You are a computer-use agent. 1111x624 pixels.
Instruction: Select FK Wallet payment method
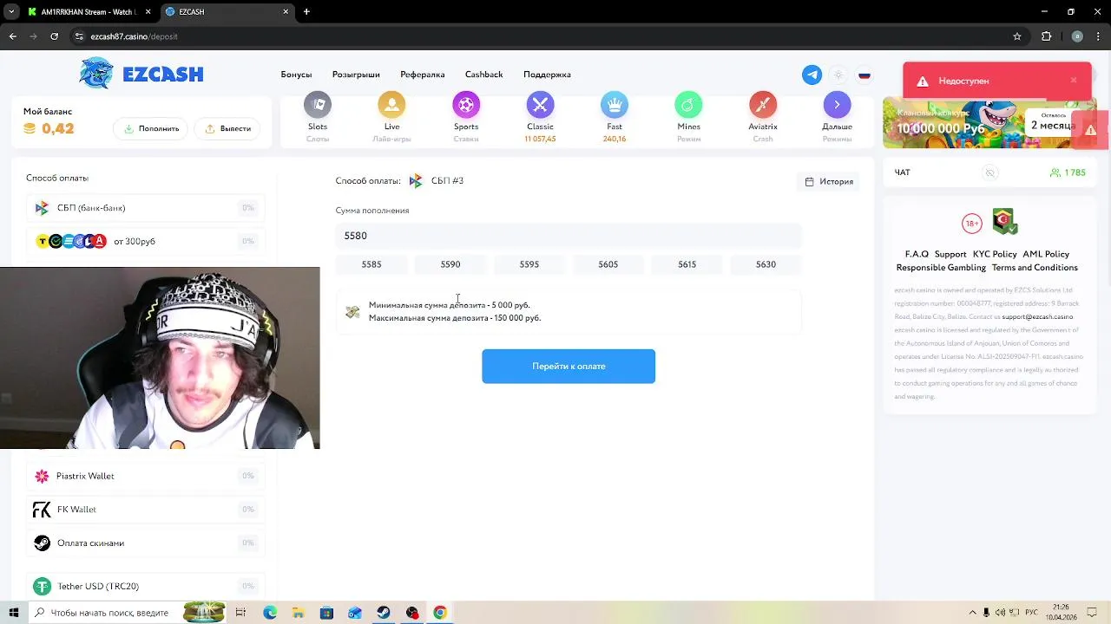click(145, 510)
